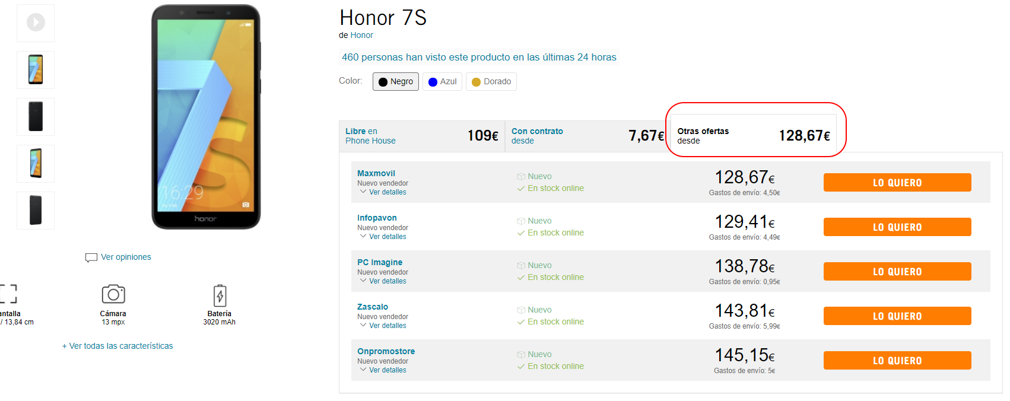Choose the Negro color option

pyautogui.click(x=396, y=81)
